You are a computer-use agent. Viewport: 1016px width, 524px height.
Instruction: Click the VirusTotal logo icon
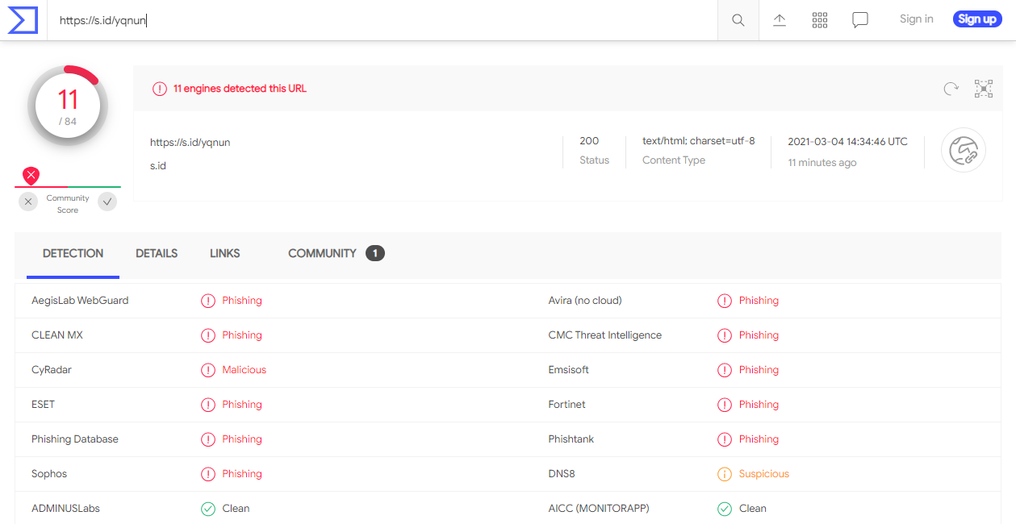[23, 20]
